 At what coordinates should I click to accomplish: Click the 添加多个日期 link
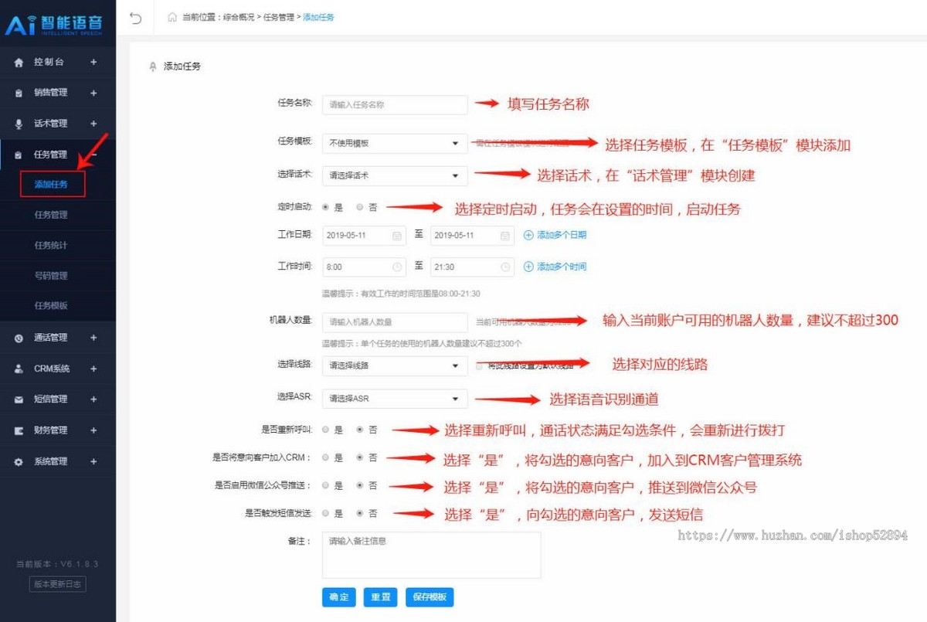(562, 235)
